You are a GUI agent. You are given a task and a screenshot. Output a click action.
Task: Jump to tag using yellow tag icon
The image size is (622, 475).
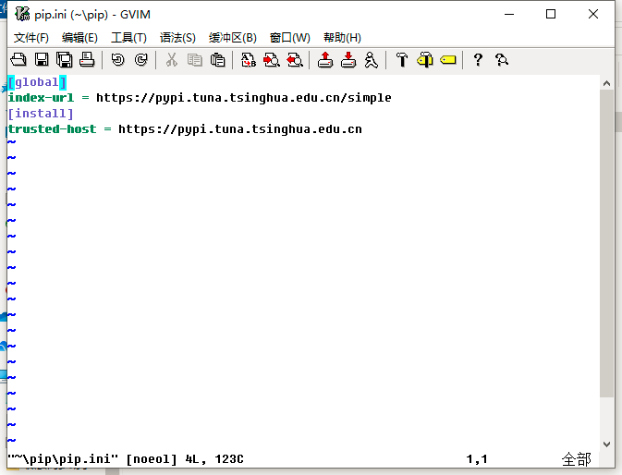[448, 60]
